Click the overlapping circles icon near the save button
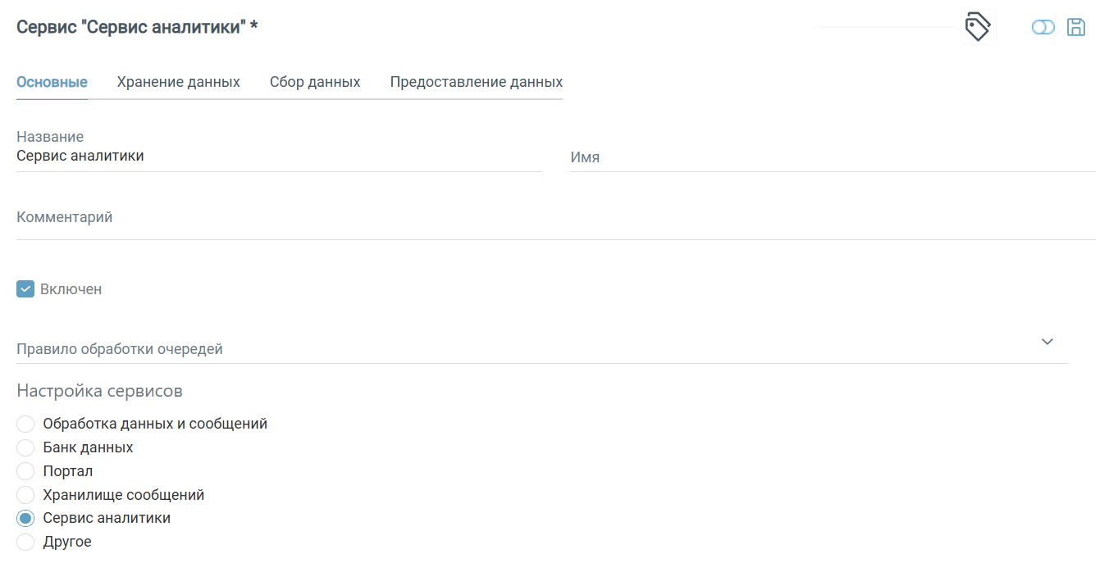 point(1043,26)
